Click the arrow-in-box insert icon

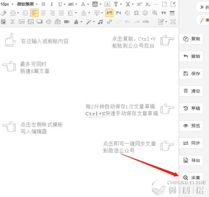pos(173,4)
